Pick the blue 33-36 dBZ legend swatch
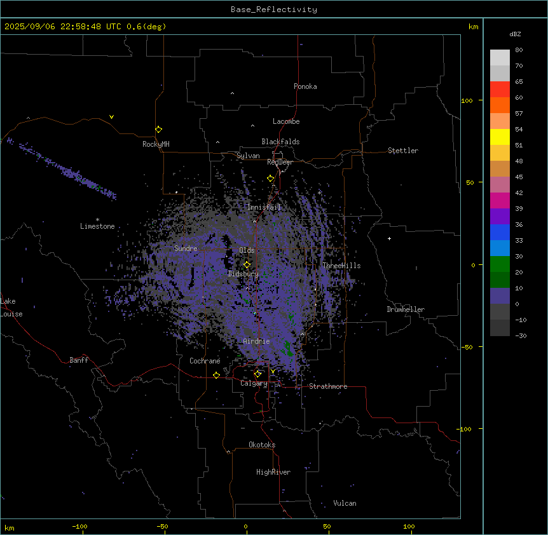 500,232
